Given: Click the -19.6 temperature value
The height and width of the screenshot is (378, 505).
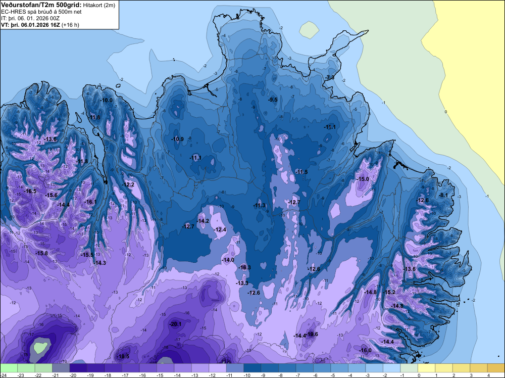Looking at the screenshot, I should pyautogui.click(x=312, y=334).
